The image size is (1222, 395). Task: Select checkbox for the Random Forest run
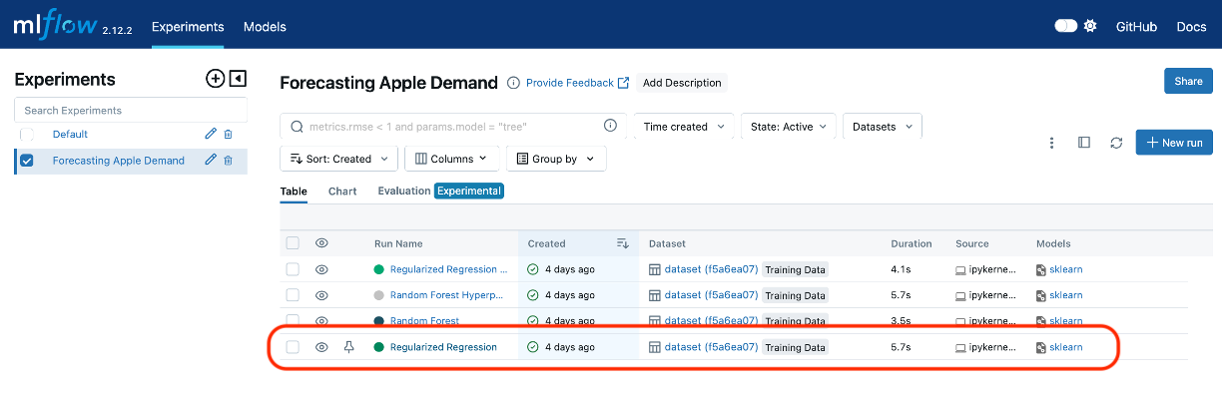[x=293, y=321]
